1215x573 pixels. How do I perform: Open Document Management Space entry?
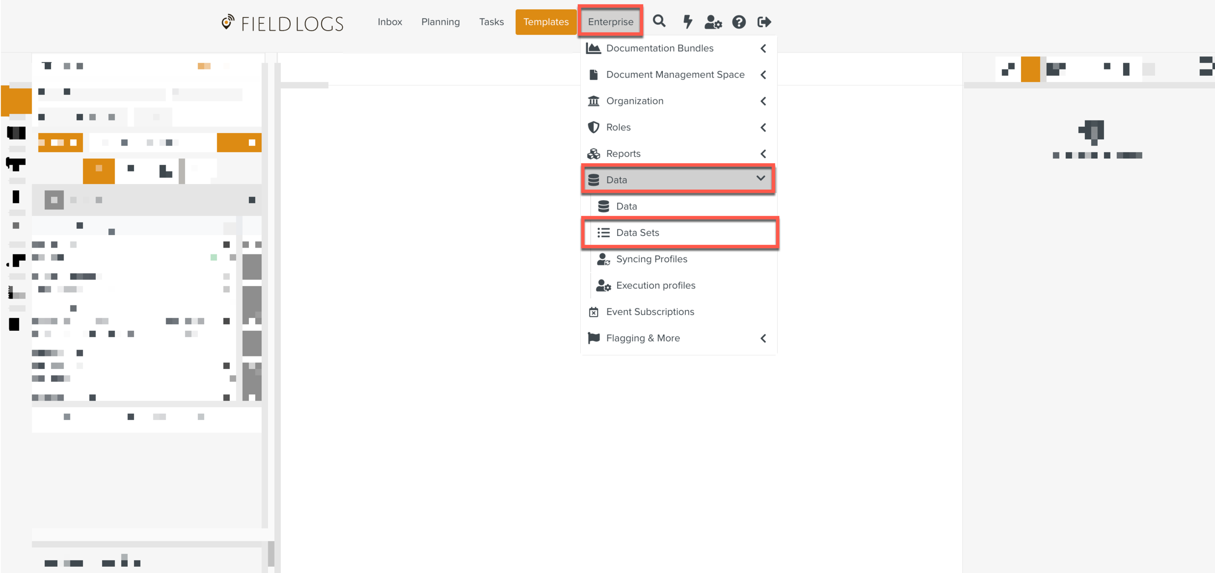675,75
